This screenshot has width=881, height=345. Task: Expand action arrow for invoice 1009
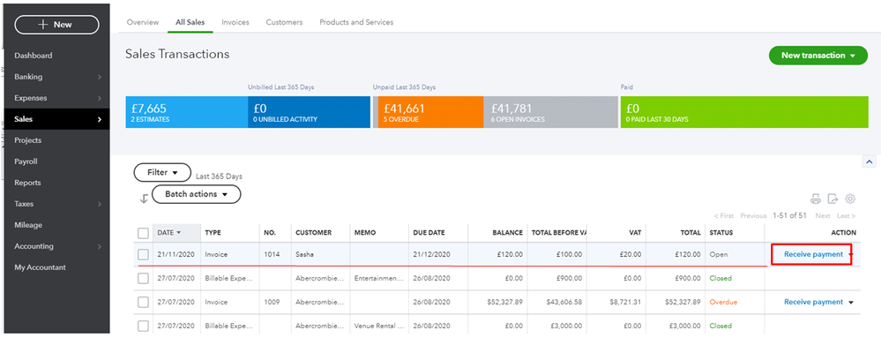pyautogui.click(x=851, y=303)
